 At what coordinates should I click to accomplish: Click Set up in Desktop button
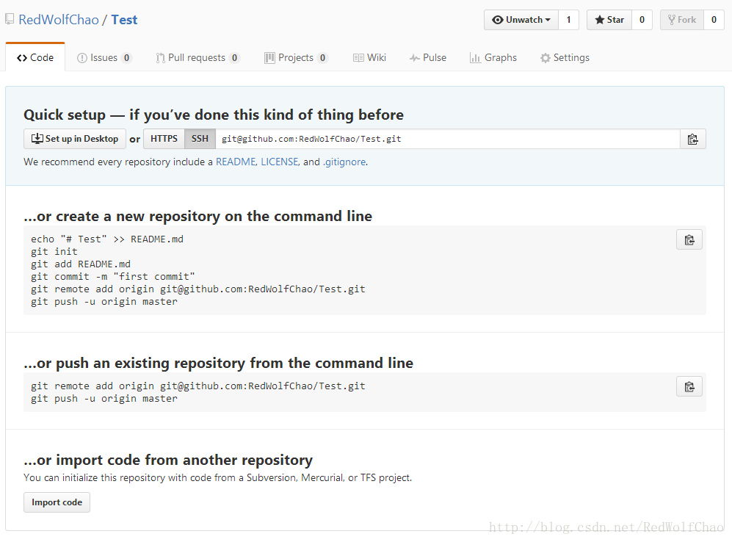tap(75, 139)
